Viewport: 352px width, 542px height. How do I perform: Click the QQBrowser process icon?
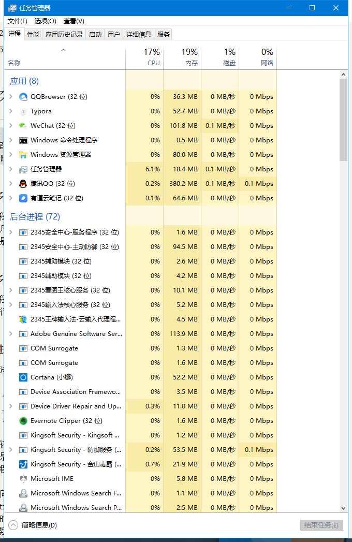click(x=23, y=97)
